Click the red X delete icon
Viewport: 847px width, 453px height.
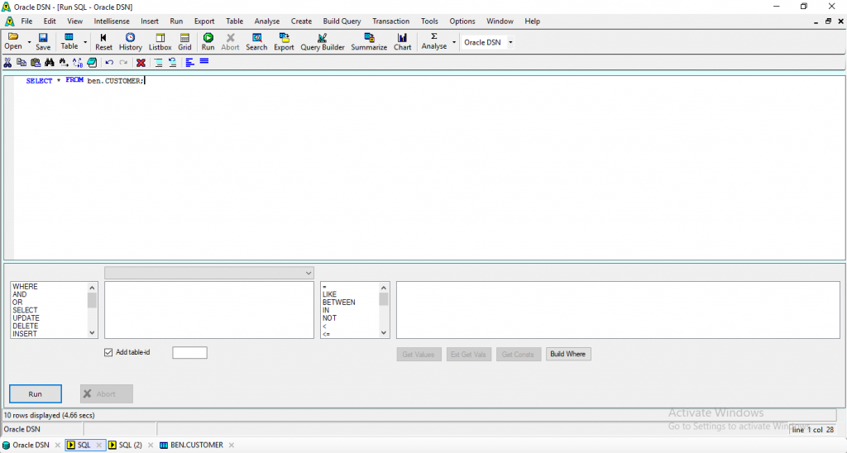141,62
